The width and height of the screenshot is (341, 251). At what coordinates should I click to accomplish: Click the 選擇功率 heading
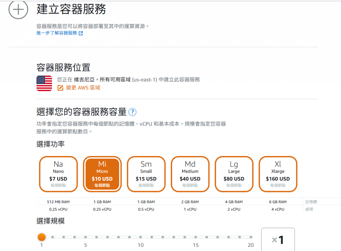[51, 144]
